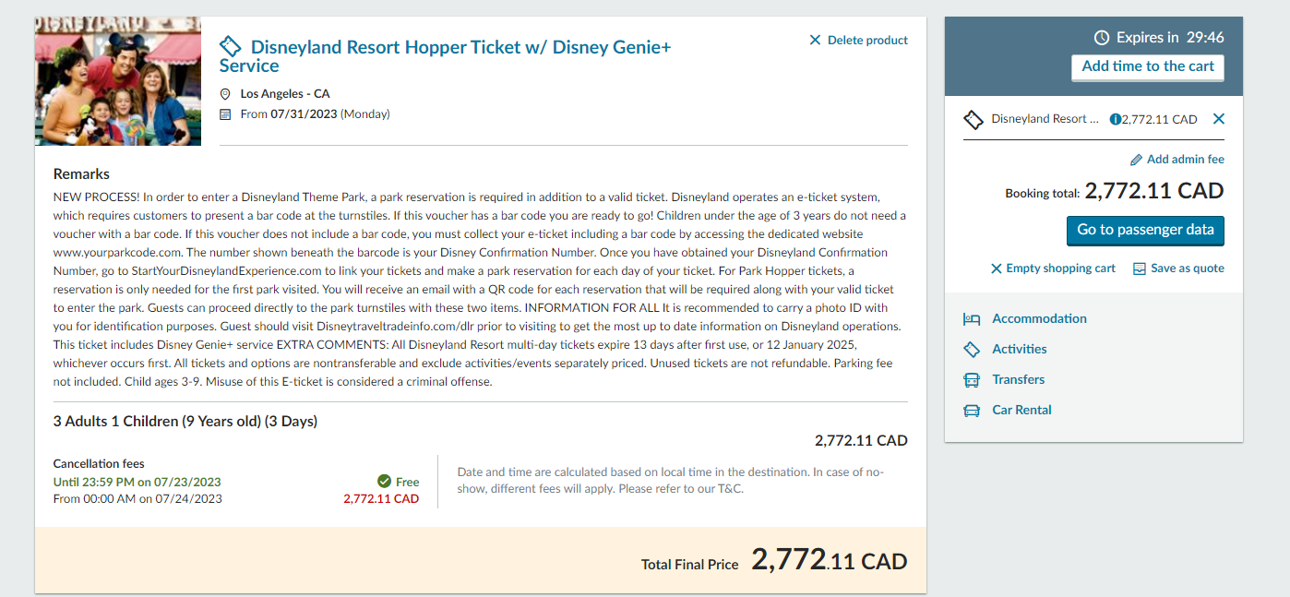
Task: Click the green Free checkmark icon
Action: (x=384, y=482)
